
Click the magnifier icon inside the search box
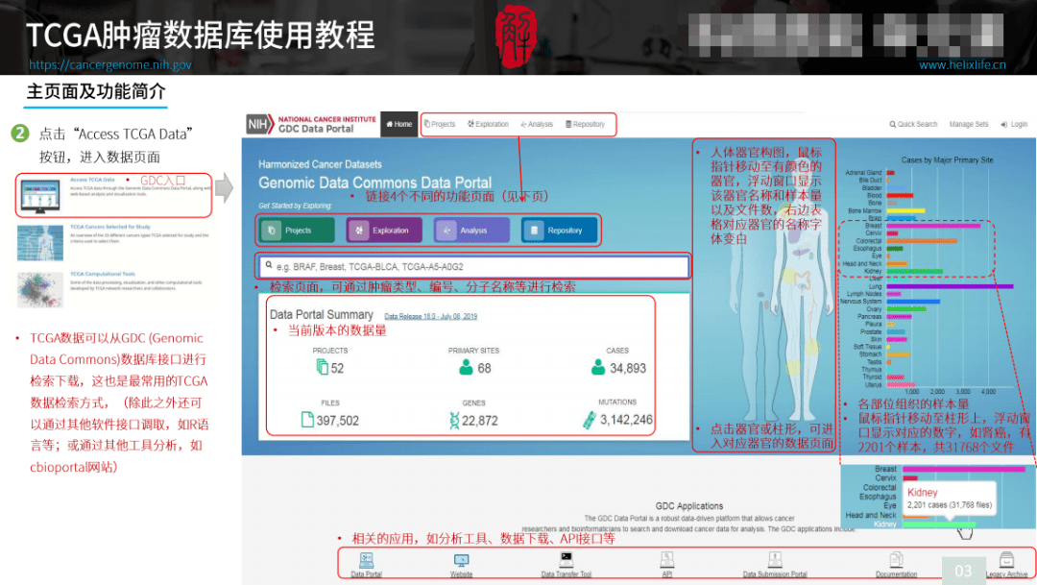pos(269,265)
